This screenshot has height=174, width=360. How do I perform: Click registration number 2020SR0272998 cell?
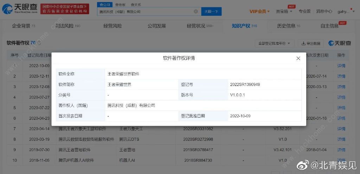coord(198,139)
